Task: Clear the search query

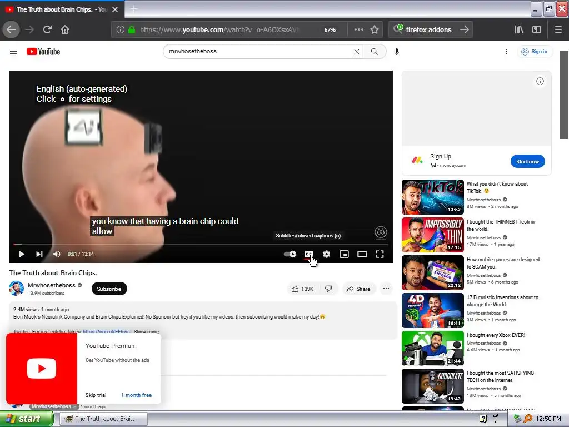Action: click(357, 52)
